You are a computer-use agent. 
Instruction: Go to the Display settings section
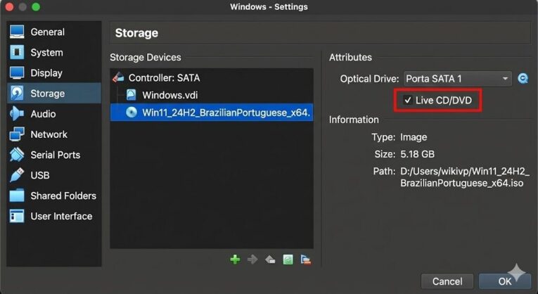pos(46,73)
